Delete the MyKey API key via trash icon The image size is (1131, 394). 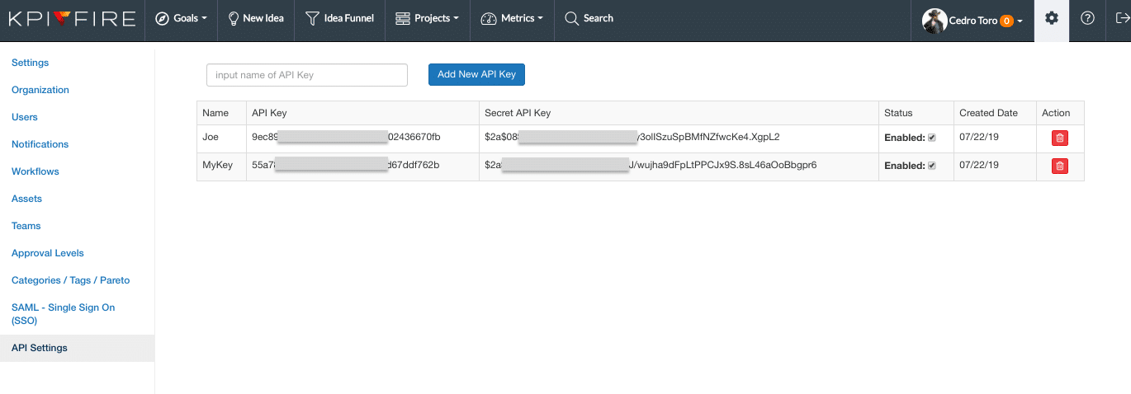click(1059, 167)
